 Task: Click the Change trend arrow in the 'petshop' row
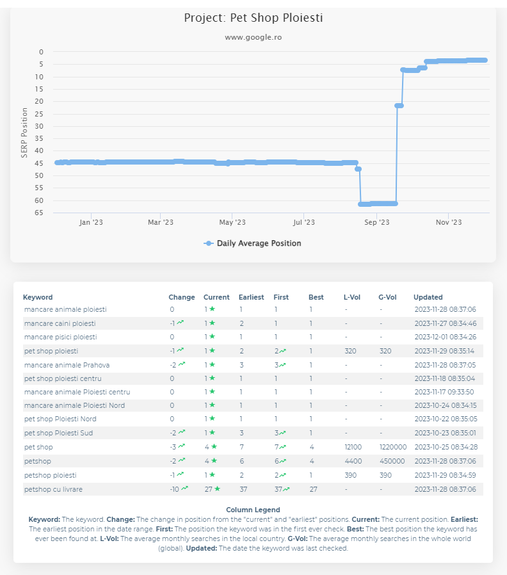[181, 461]
